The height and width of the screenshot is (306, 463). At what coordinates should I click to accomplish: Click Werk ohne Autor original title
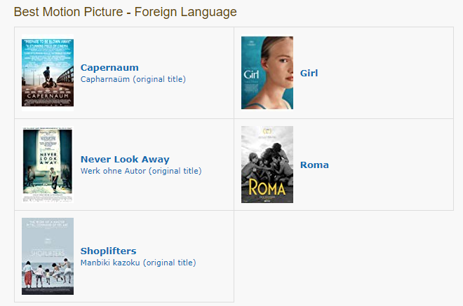[x=141, y=171]
